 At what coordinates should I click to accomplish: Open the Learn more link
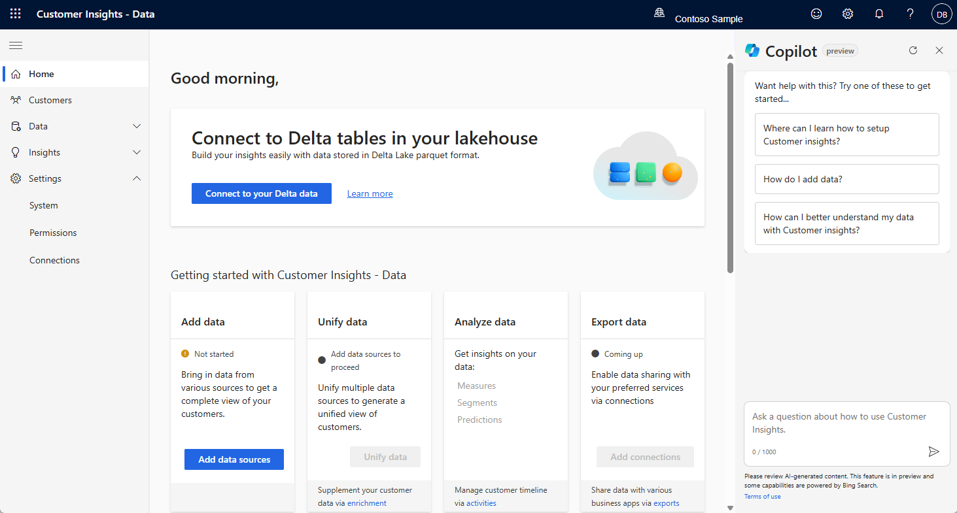coord(370,193)
